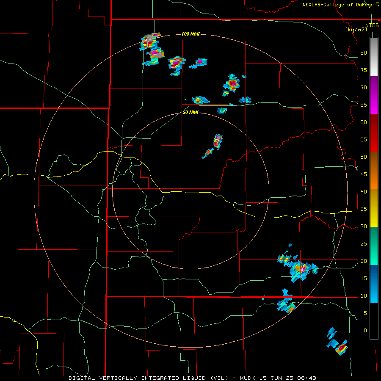
Task: Click the 5 value on the color scale
Action: coord(365,313)
